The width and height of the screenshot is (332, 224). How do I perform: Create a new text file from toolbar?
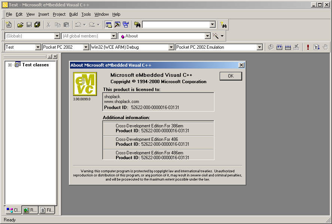tap(9, 25)
